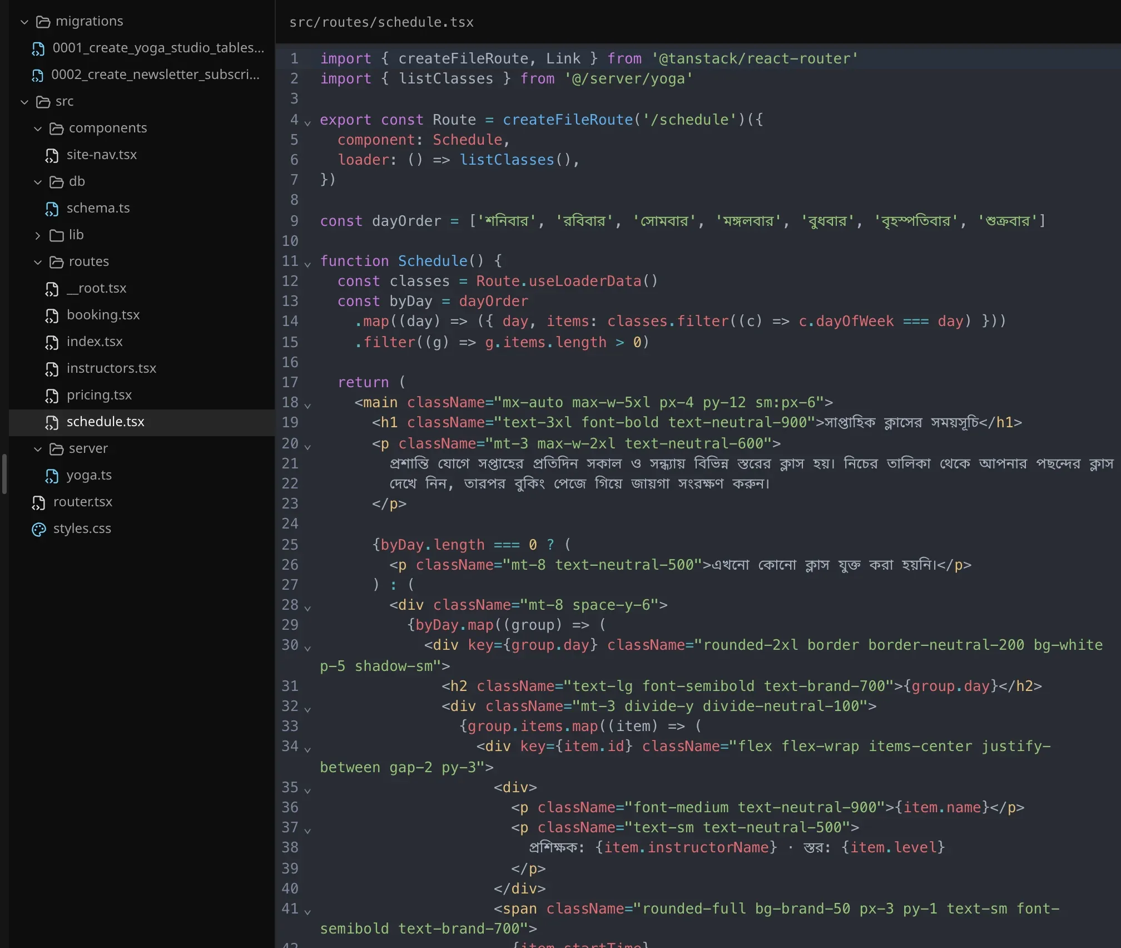Click 'useLoaderData' on line 12
The height and width of the screenshot is (948, 1121).
(585, 281)
